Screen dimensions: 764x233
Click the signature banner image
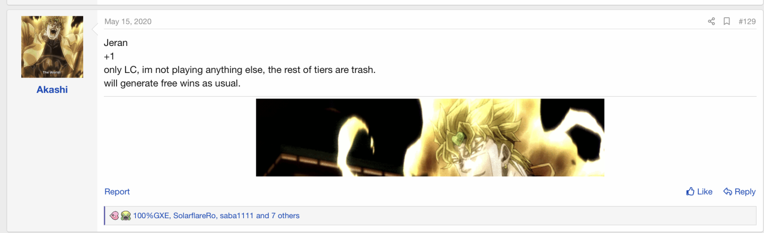pyautogui.click(x=430, y=137)
